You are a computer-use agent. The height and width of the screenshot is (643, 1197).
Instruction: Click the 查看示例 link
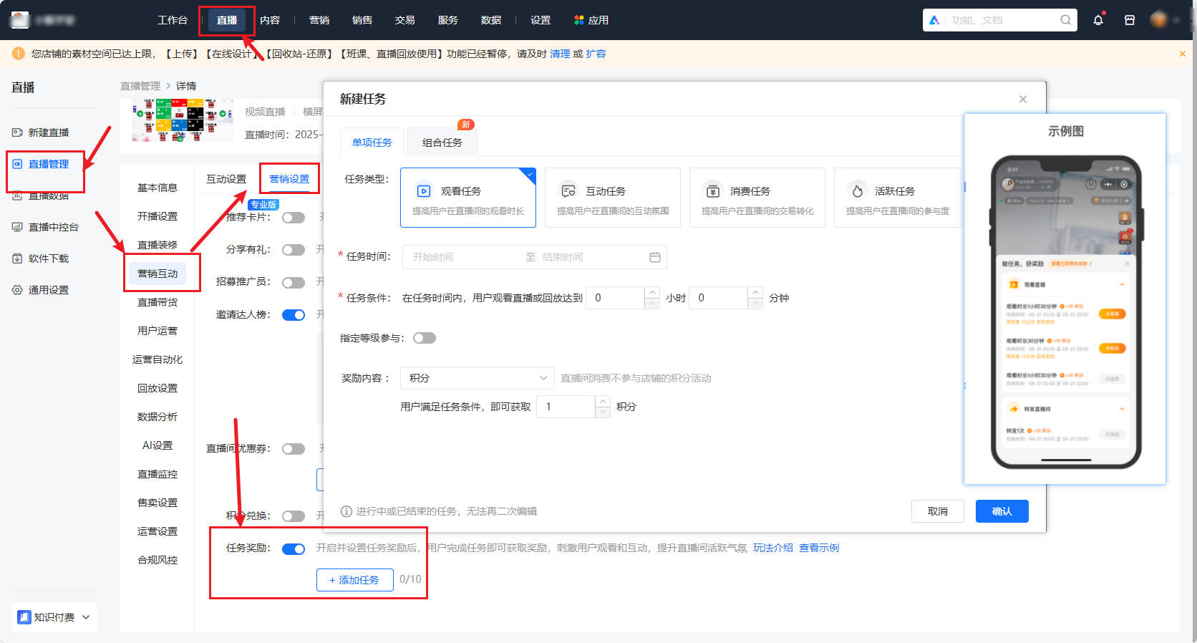click(818, 548)
